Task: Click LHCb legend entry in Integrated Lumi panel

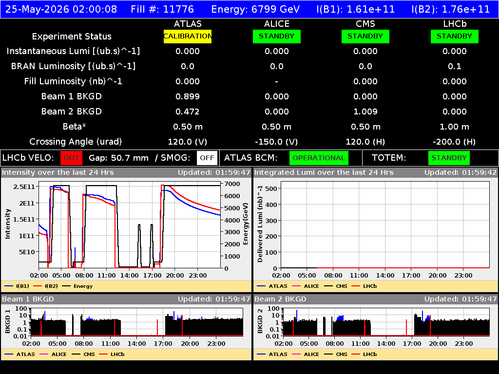Action: pyautogui.click(x=364, y=286)
